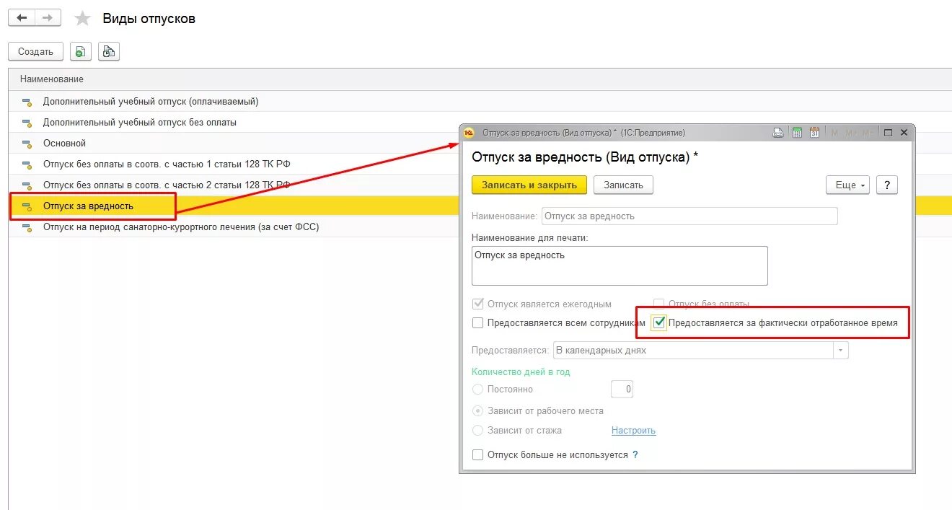
Task: Select the Постоянно radio button
Action: coord(477,390)
